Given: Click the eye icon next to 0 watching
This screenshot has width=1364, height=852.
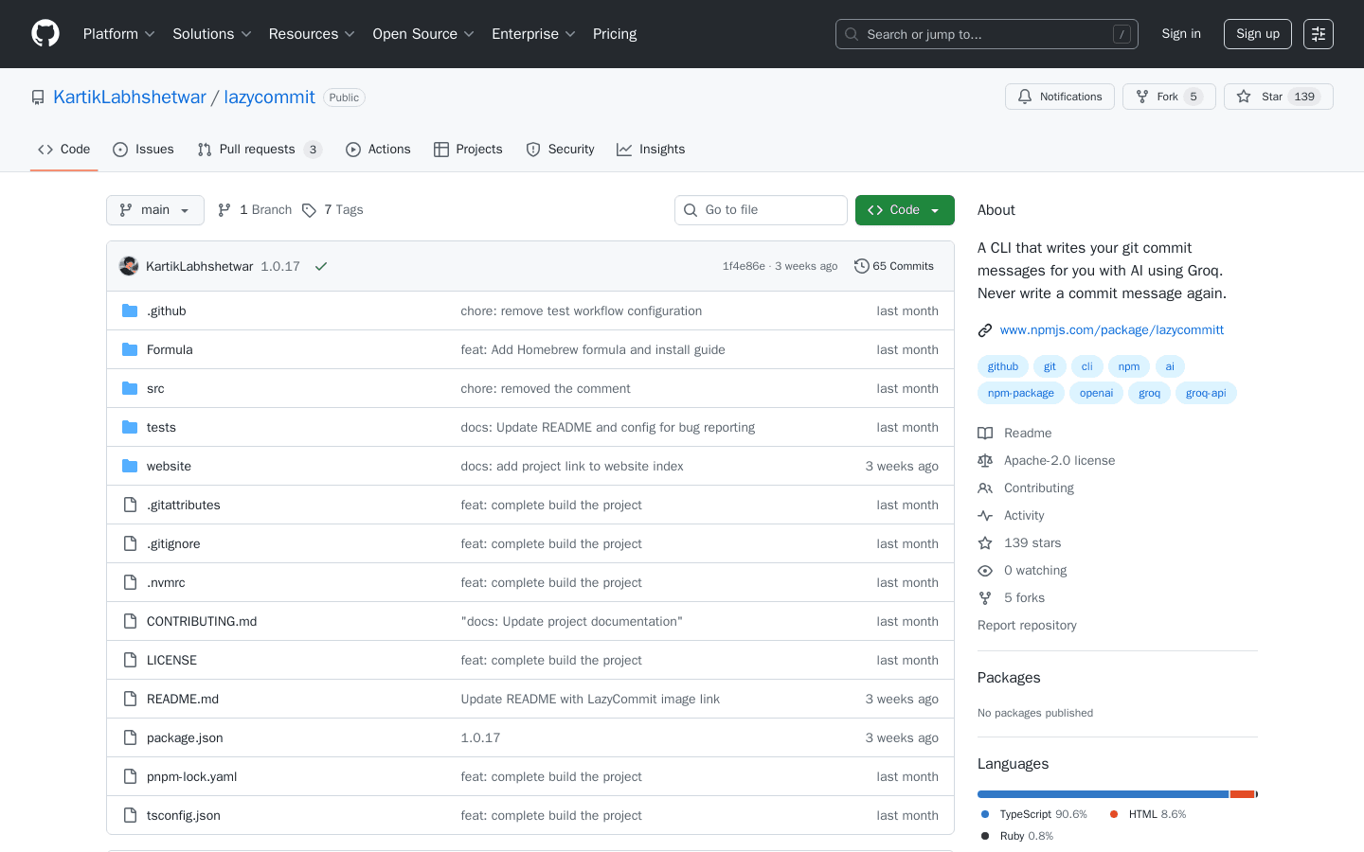Looking at the screenshot, I should tap(985, 570).
